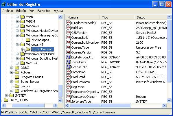Screen dimensions: 173x116
Task: Click the Policies folder icon
Action: pyautogui.click(x=17, y=72)
